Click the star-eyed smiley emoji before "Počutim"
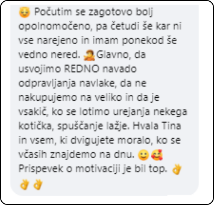The width and height of the screenshot is (214, 205). [x=25, y=12]
